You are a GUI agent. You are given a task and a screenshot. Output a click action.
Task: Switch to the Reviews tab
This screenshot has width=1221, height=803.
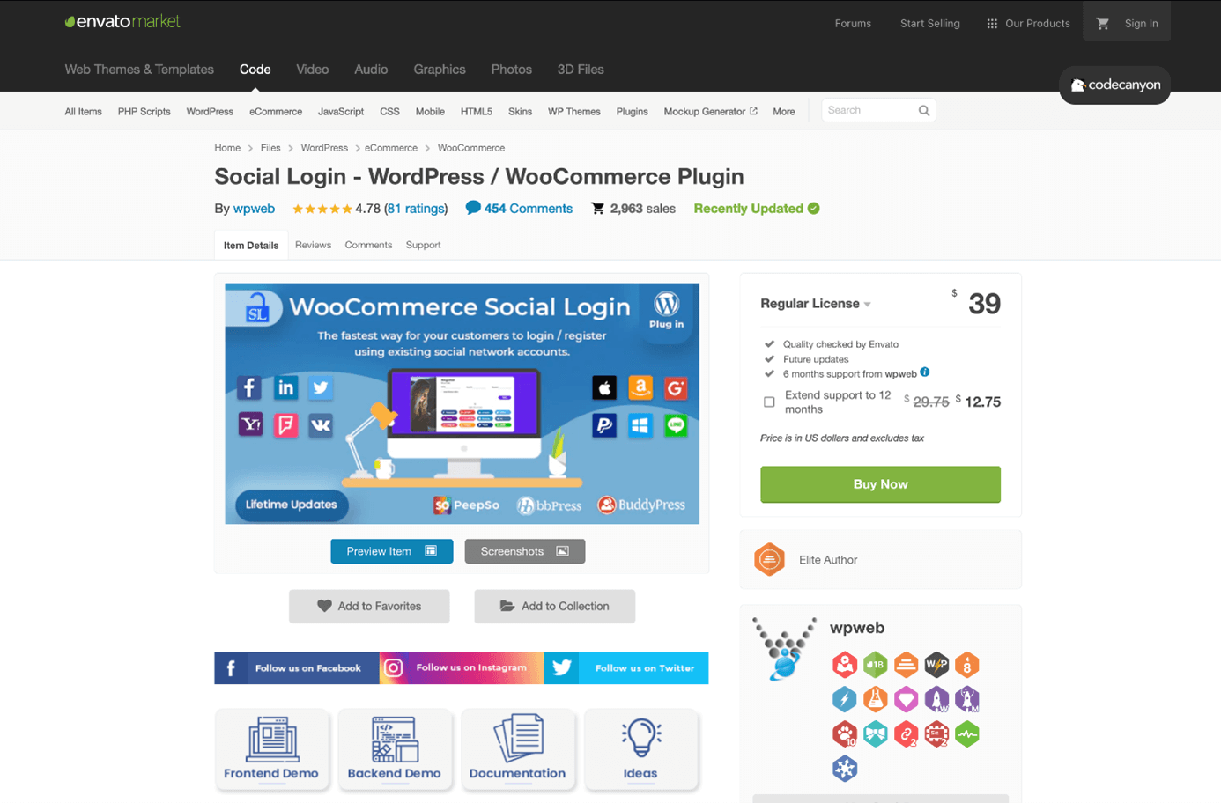click(x=313, y=245)
